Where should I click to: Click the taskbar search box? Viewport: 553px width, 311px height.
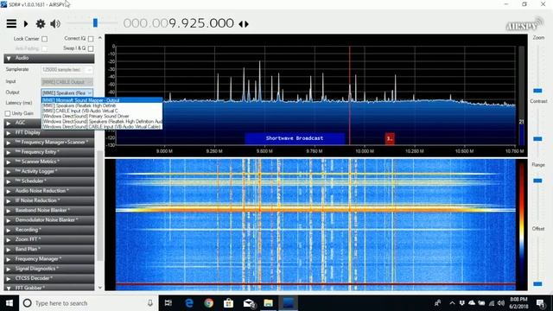[x=88, y=303]
